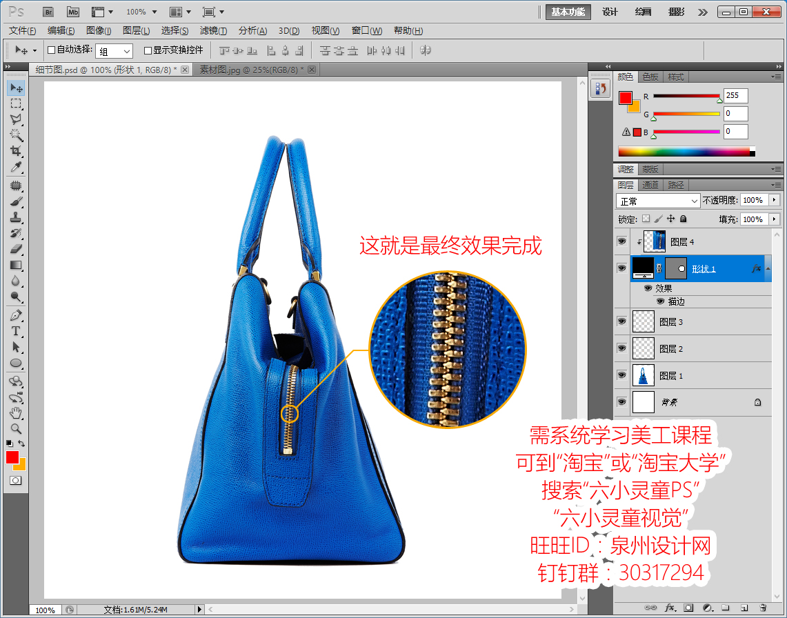This screenshot has height=618, width=787.
Task: Hide the 描边 stroke effect
Action: 661,301
